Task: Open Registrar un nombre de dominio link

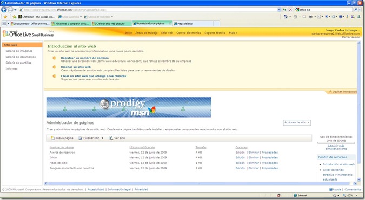Action: point(85,58)
